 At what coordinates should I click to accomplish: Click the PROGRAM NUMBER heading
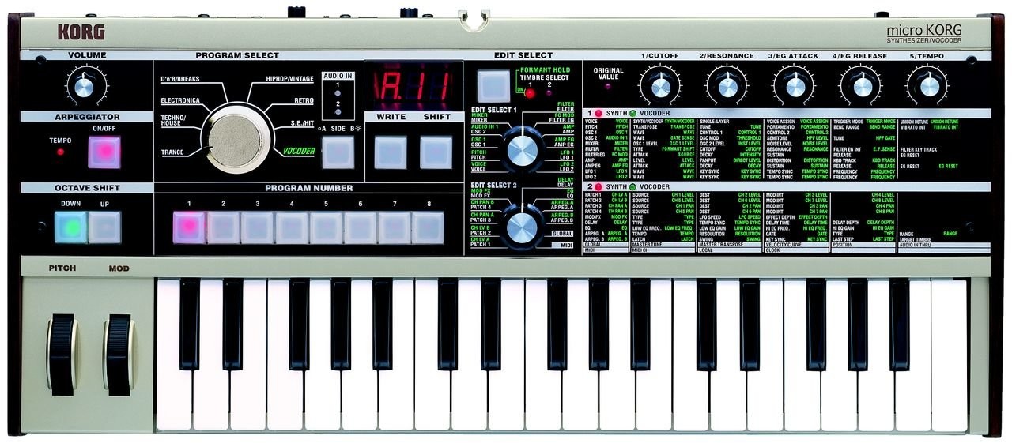pyautogui.click(x=308, y=188)
